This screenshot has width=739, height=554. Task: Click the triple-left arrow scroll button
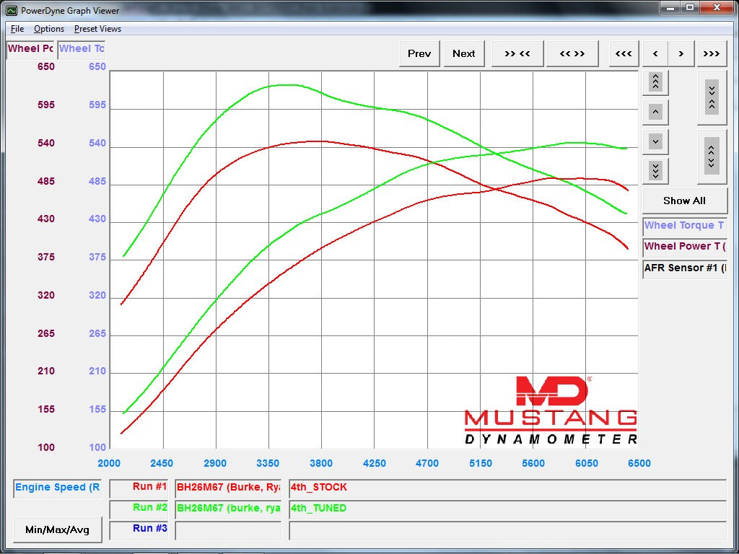click(624, 53)
